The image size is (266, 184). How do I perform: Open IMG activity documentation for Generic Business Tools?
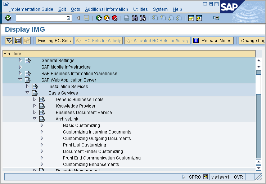[42, 100]
